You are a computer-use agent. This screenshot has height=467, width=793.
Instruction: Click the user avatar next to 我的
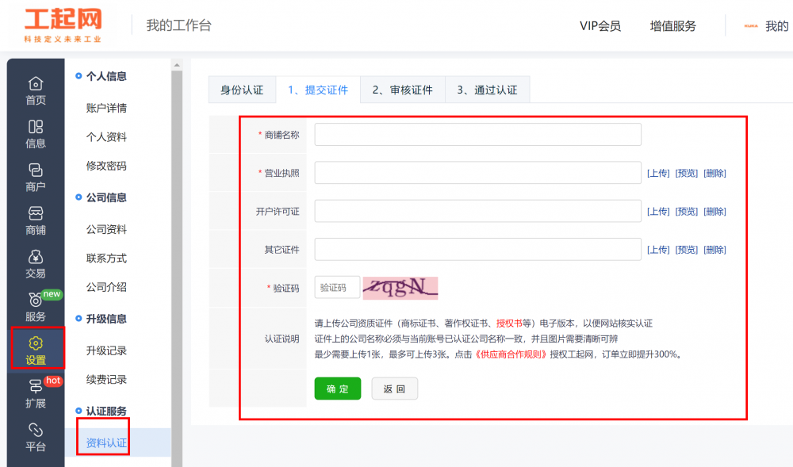tap(751, 26)
